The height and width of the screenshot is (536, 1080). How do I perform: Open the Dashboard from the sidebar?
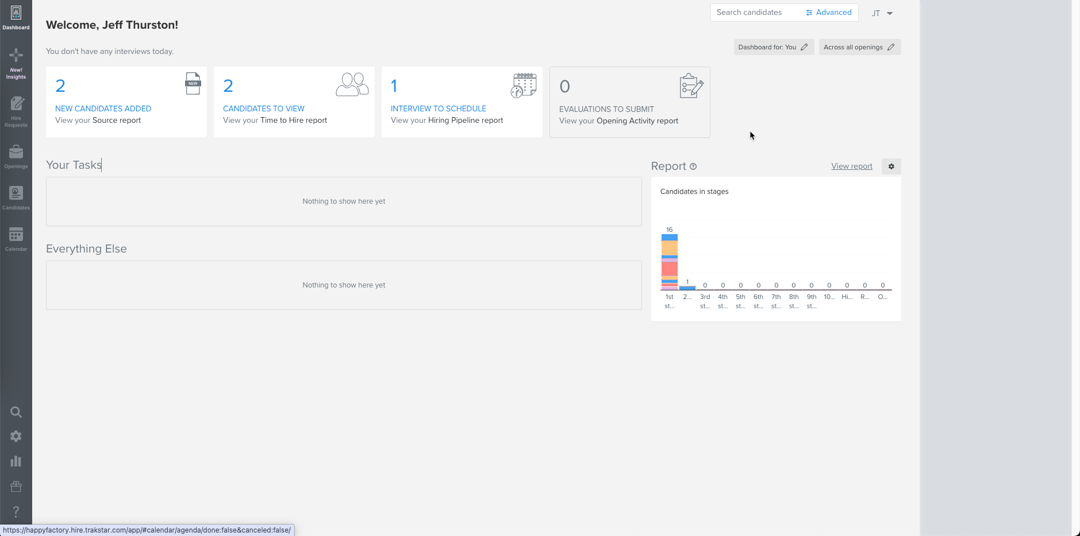[x=16, y=15]
